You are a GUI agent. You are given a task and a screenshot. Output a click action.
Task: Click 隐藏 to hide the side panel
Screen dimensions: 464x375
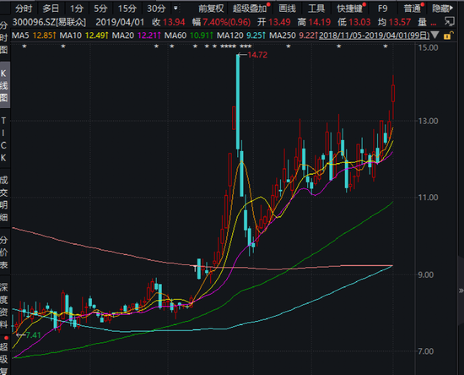pyautogui.click(x=442, y=8)
